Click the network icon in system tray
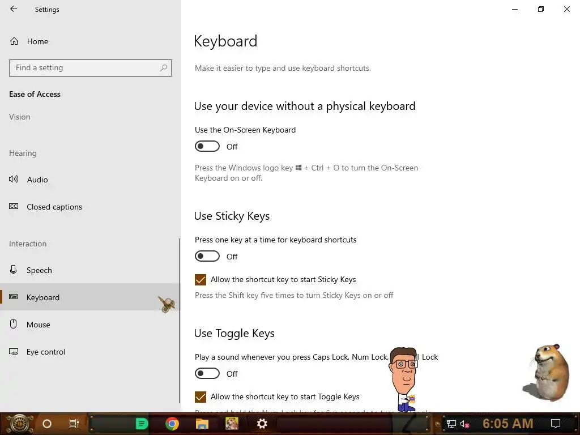The width and height of the screenshot is (580, 435). (x=451, y=424)
